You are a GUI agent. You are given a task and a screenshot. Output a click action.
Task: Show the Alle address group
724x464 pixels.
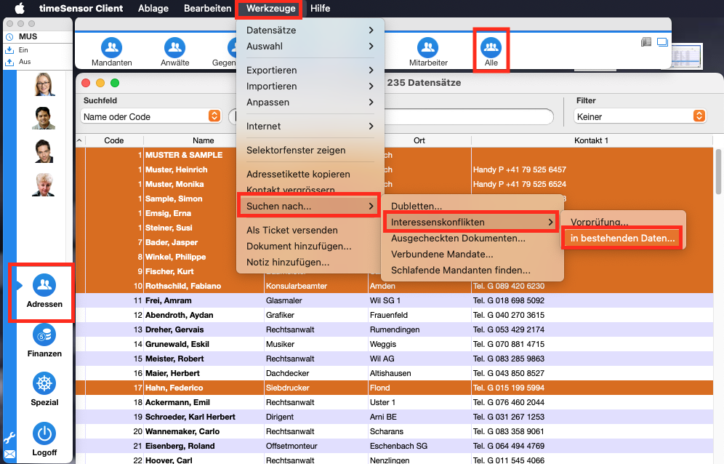491,52
